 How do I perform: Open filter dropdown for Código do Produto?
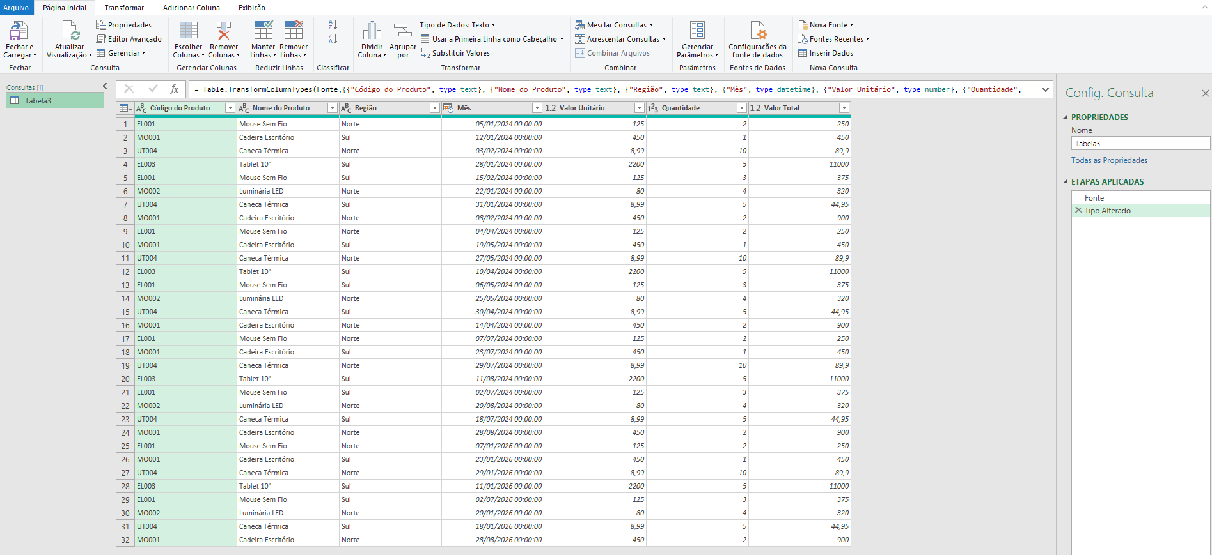(230, 108)
